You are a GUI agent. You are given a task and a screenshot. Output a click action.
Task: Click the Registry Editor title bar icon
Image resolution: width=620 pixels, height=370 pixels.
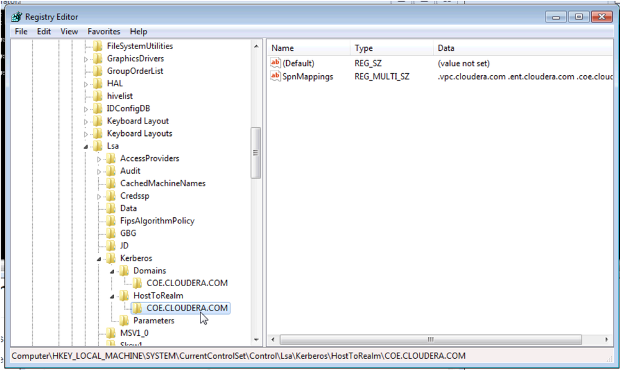click(x=17, y=17)
